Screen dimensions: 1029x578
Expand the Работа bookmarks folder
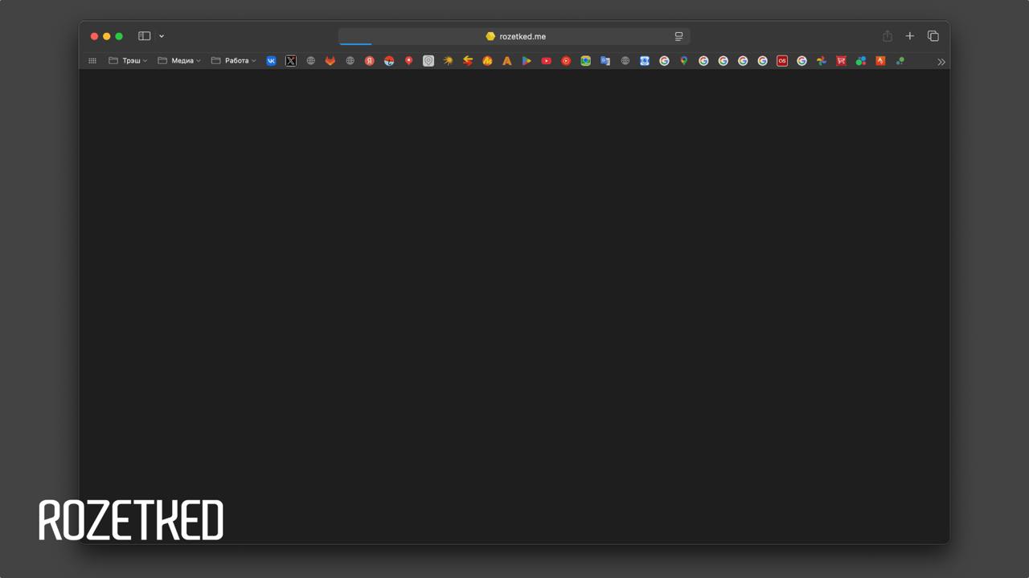point(234,61)
